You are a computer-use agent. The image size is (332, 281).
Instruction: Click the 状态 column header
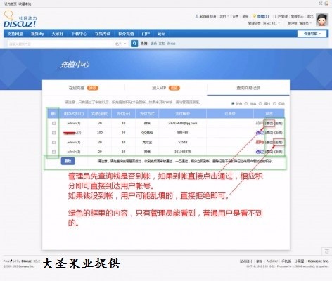point(269,114)
